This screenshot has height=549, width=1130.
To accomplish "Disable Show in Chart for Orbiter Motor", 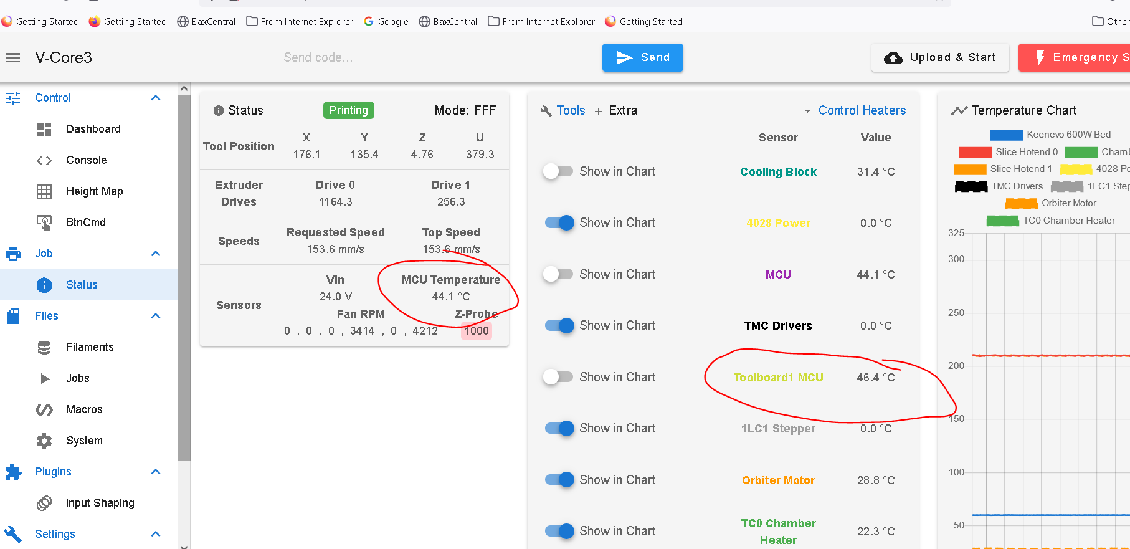I will point(559,480).
